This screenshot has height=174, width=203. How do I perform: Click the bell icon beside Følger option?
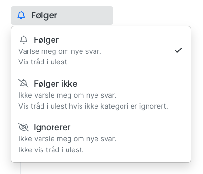click(24, 40)
